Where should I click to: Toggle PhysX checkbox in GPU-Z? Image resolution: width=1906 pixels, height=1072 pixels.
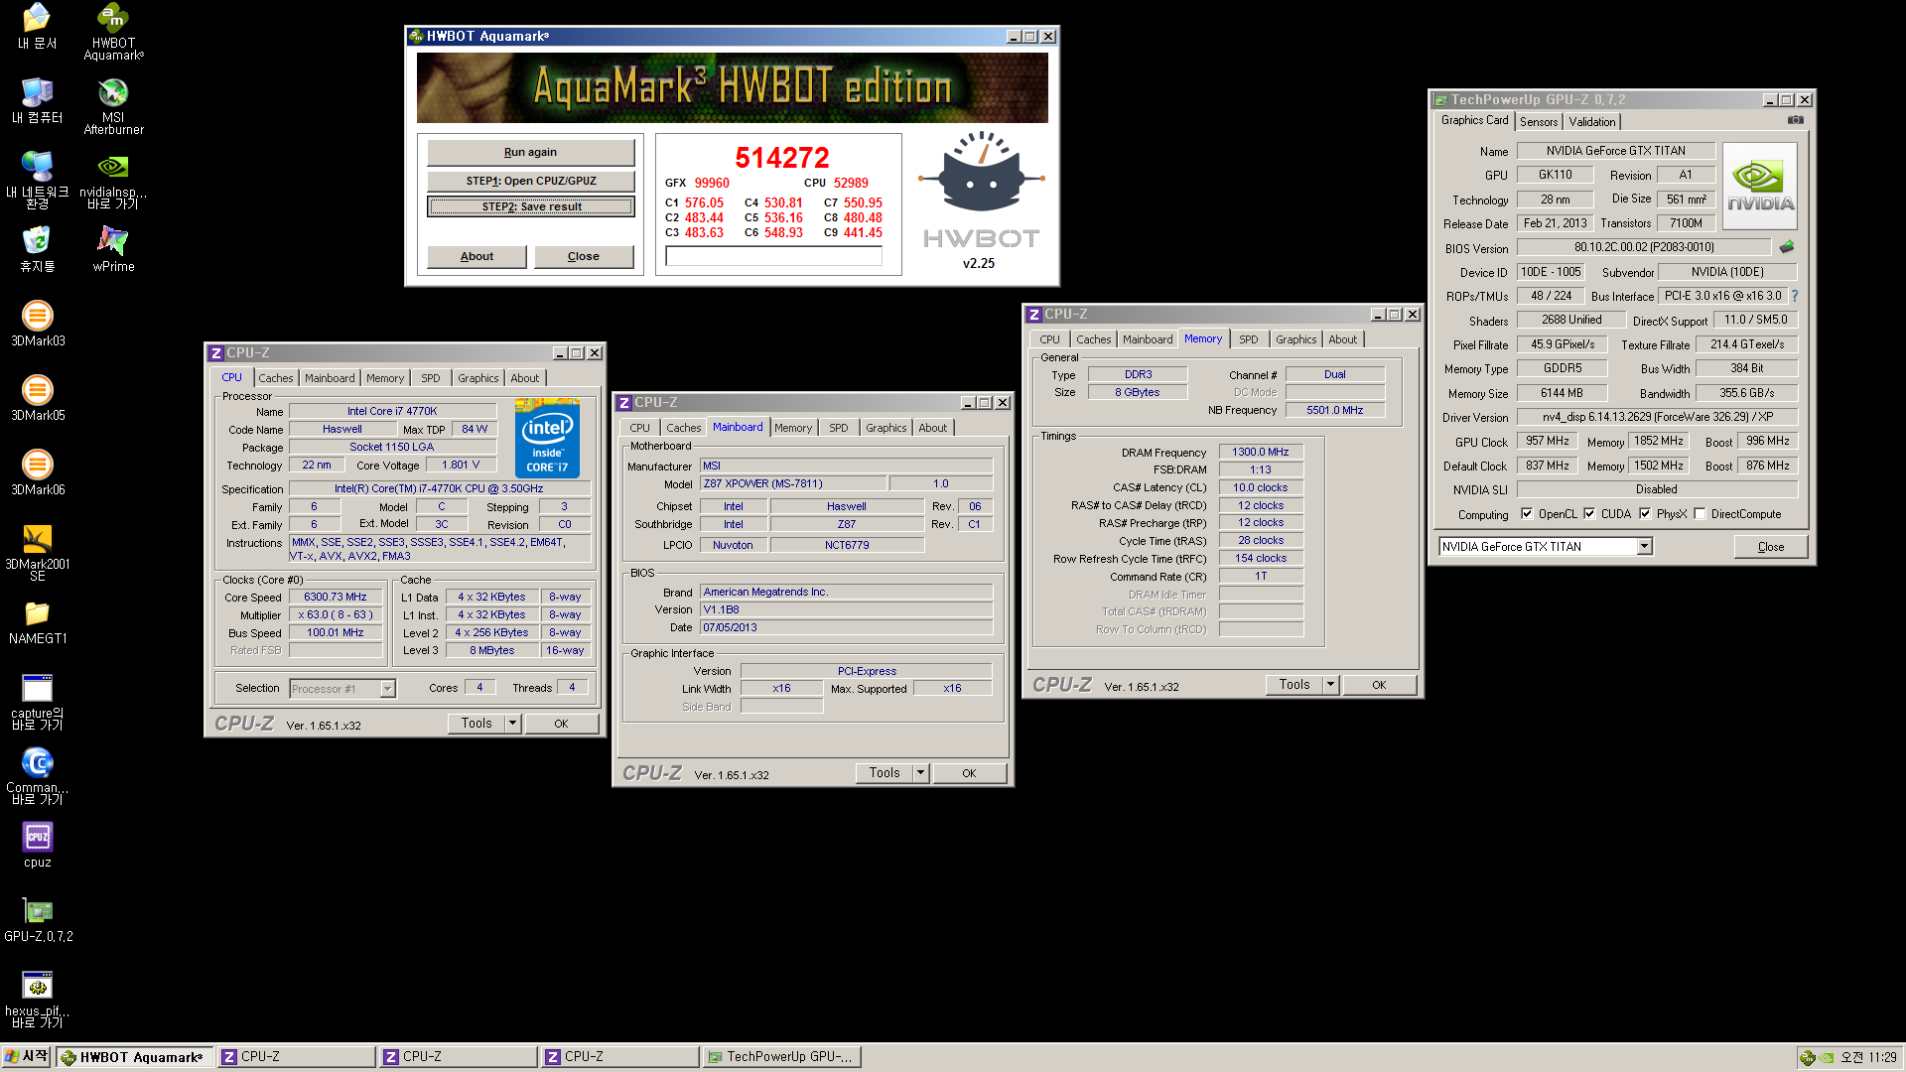click(x=1645, y=514)
